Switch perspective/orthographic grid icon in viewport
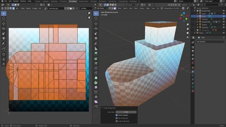This screenshot has width=226, height=127. tap(188, 37)
